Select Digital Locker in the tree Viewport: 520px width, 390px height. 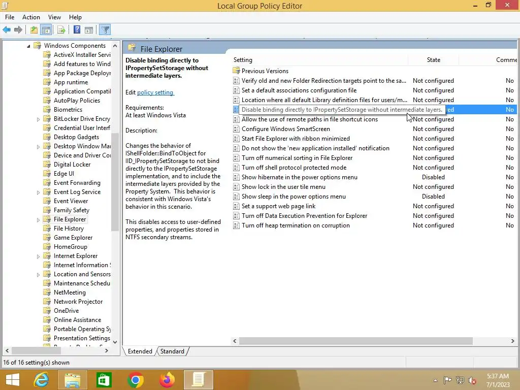(72, 164)
